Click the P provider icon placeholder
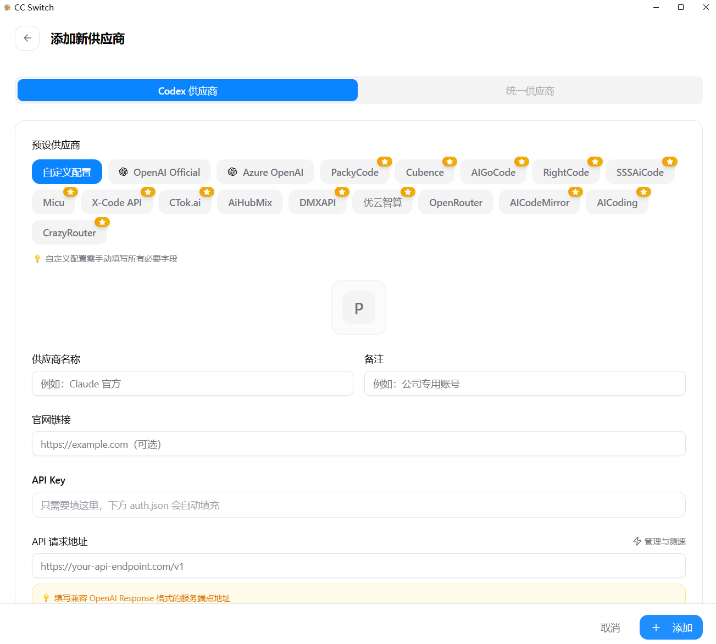 [x=359, y=308]
